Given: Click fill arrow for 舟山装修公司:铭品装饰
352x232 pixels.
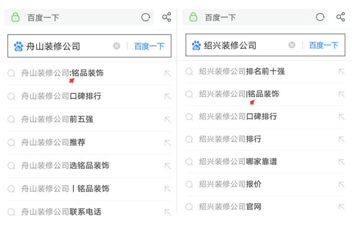Looking at the screenshot, I should (x=167, y=73).
